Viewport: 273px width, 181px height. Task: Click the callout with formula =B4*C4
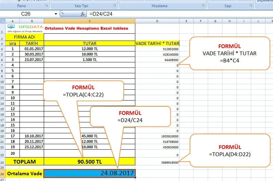tap(229, 53)
